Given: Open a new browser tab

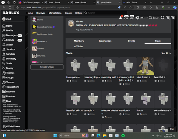Looking at the screenshot, I should (x=151, y=2).
